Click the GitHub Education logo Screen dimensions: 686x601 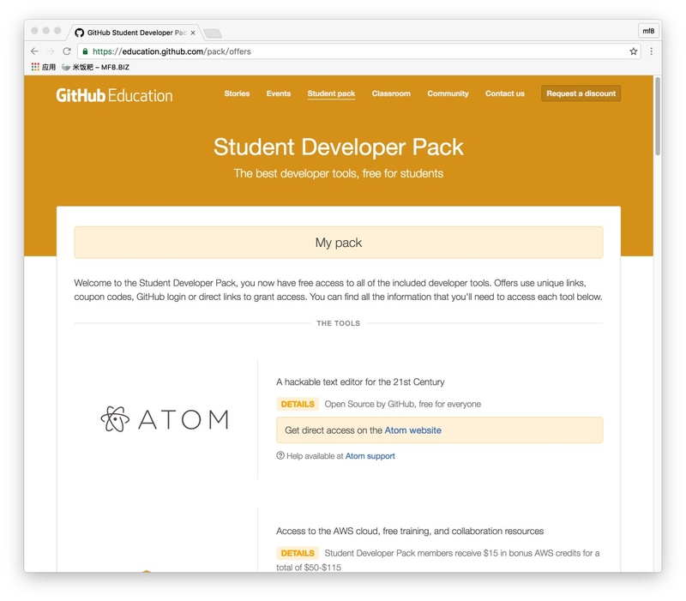tap(114, 95)
